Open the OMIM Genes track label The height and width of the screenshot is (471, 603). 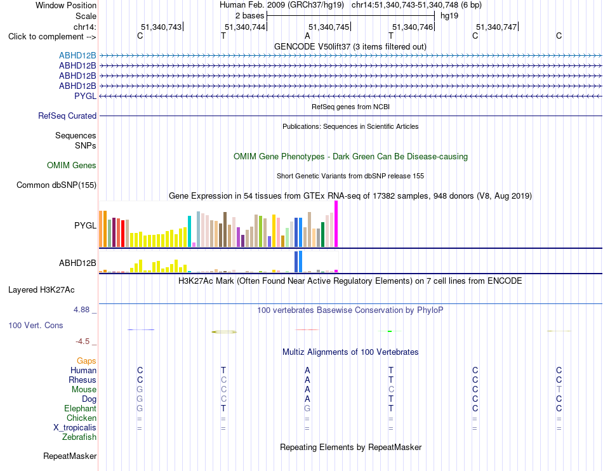tap(72, 165)
